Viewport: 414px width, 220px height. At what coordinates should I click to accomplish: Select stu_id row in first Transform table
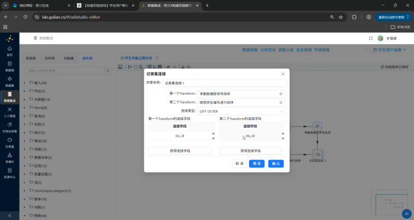coord(180,136)
